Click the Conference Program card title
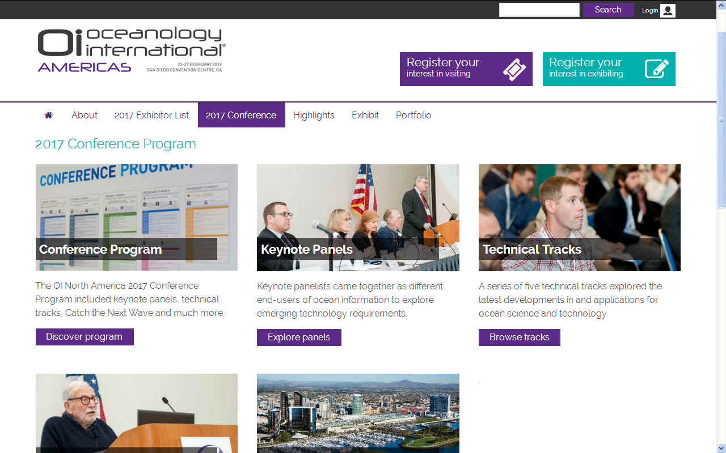This screenshot has height=453, width=726. pos(100,249)
